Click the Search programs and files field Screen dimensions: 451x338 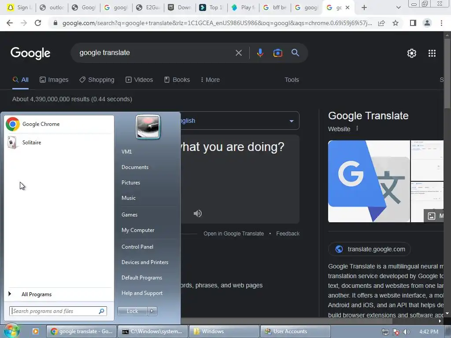click(58, 311)
